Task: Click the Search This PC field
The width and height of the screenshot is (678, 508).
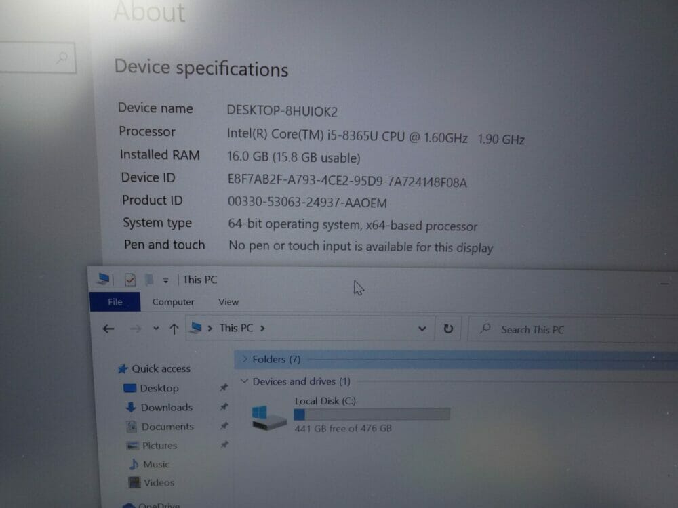Action: pos(572,330)
